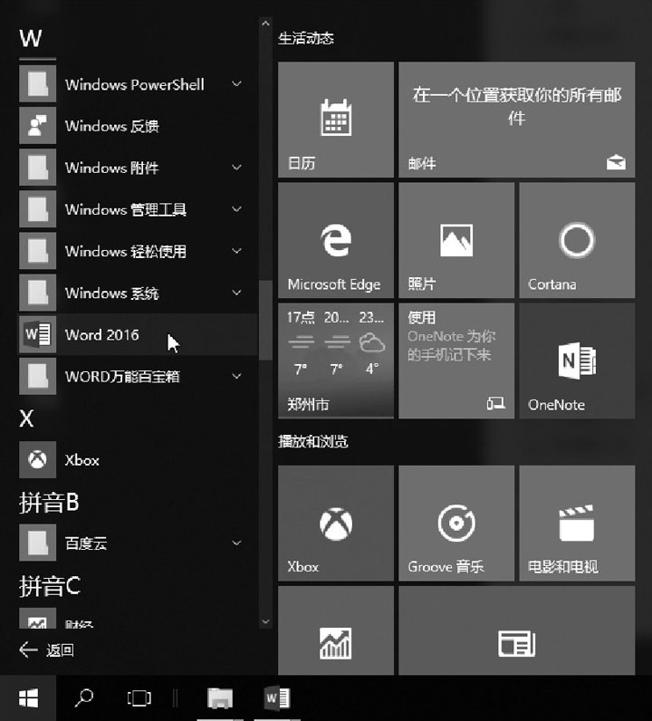Open the Calendar (日历) tile
The width and height of the screenshot is (652, 721).
335,120
